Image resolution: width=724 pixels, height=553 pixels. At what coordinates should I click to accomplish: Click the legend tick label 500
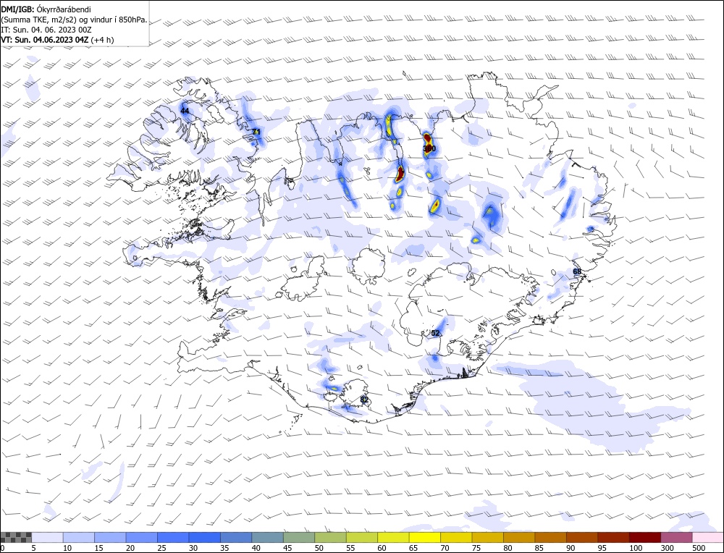(x=698, y=548)
